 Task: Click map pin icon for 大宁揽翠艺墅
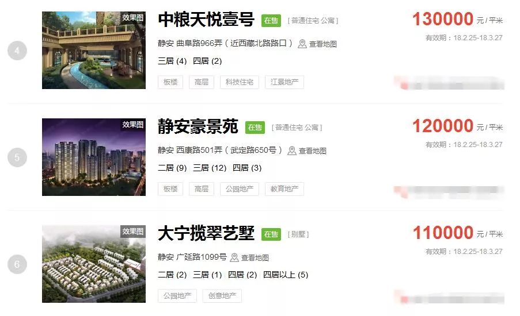point(234,258)
